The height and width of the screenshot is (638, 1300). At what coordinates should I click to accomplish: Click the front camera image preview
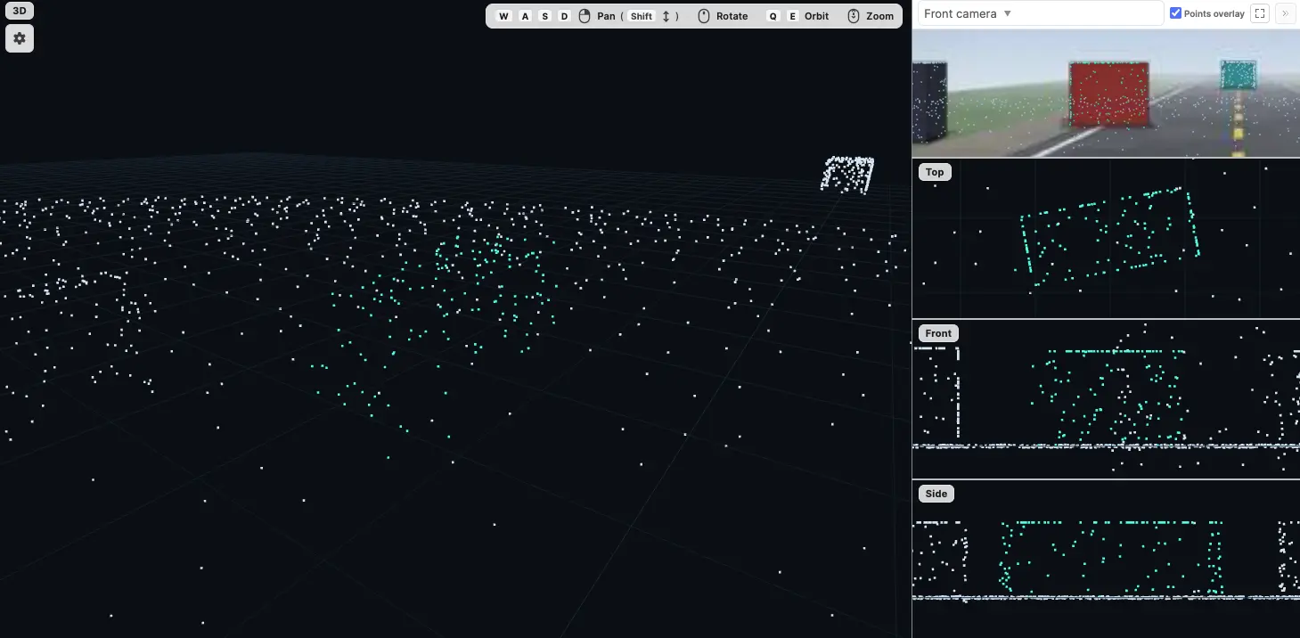[1106, 93]
